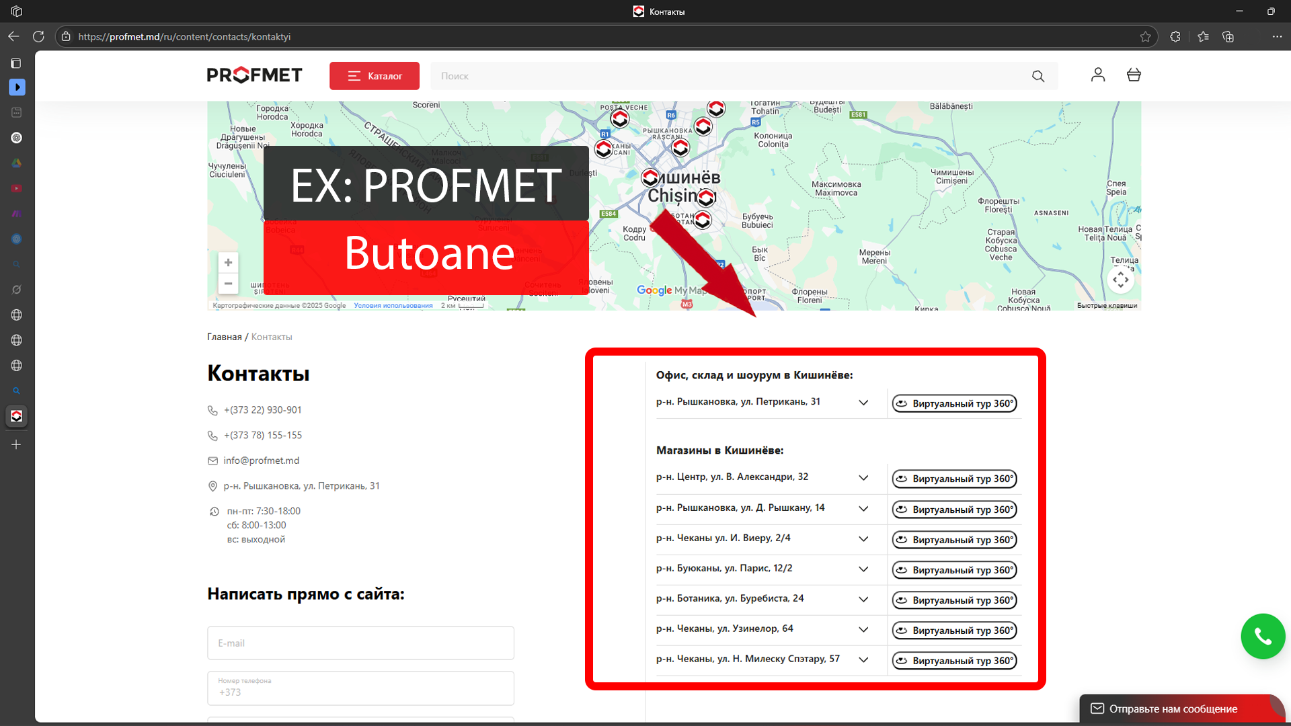This screenshot has height=726, width=1291.
Task: Open the user account icon
Action: pyautogui.click(x=1098, y=75)
